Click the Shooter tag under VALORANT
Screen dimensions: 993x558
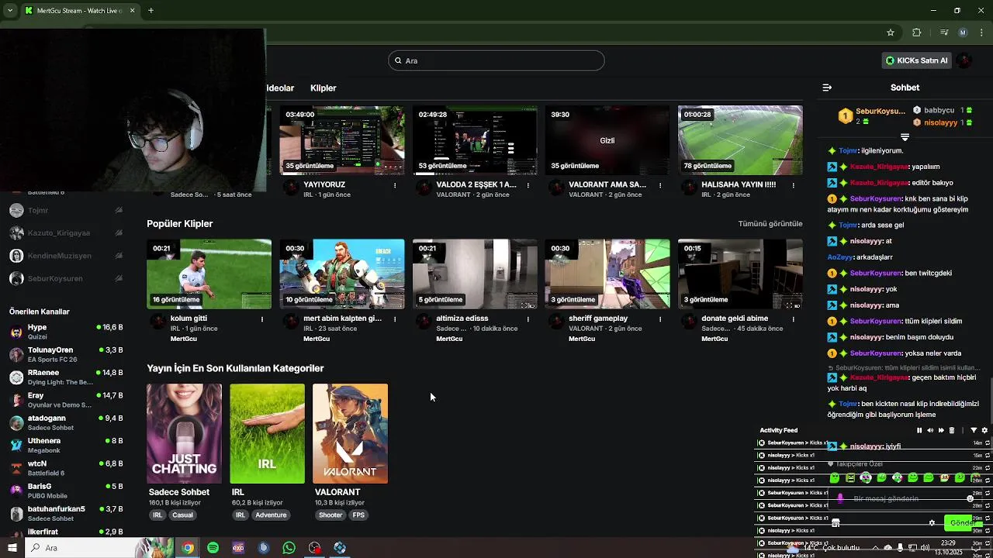(330, 515)
